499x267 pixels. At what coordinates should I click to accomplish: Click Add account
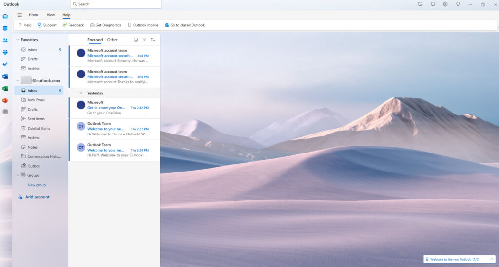[34, 197]
